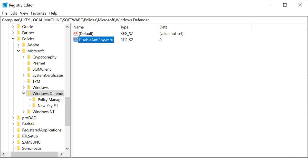Click the New Key #1 folder icon
308x159 pixels.
(34, 106)
